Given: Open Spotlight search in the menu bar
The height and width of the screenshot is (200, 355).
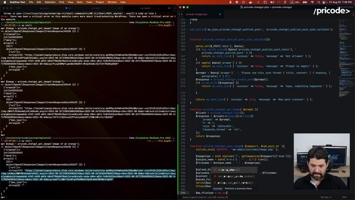Looking at the screenshot, I should (x=318, y=2).
